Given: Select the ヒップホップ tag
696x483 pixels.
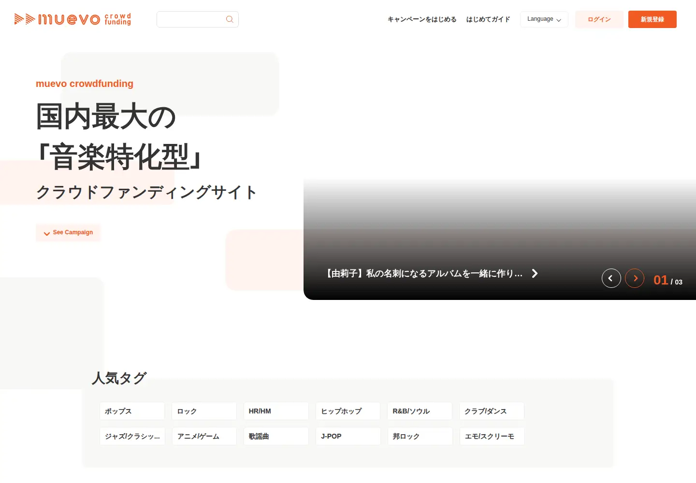Looking at the screenshot, I should point(348,411).
